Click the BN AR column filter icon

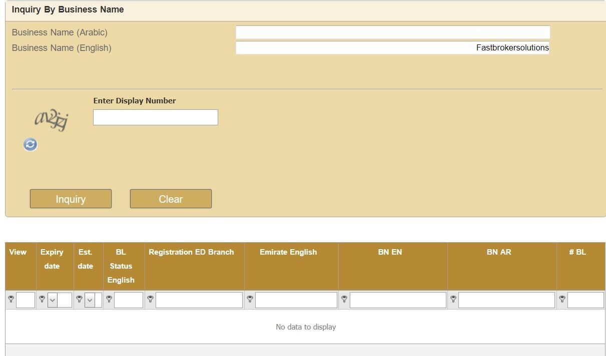click(453, 300)
